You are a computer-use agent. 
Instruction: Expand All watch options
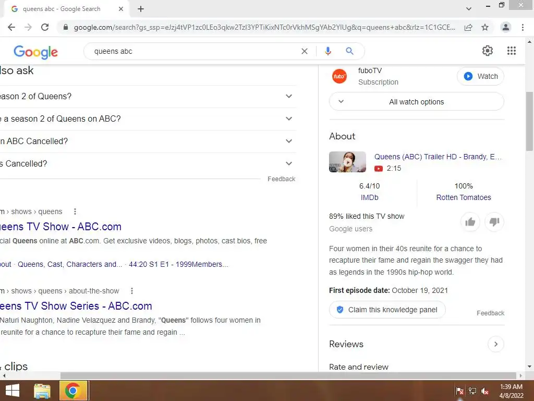pos(417,102)
